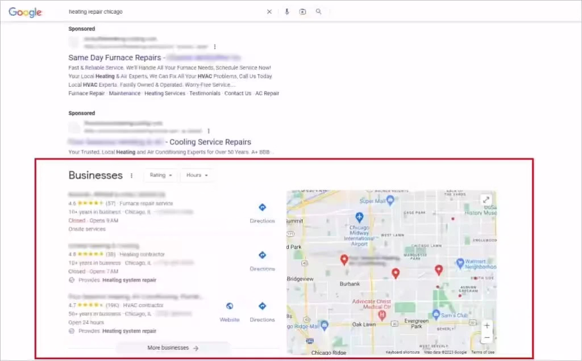Click Chicago Midway International Airport marker
This screenshot has width=582, height=361.
(359, 217)
